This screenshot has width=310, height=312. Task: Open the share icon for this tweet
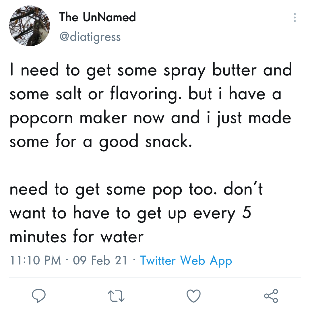271,296
